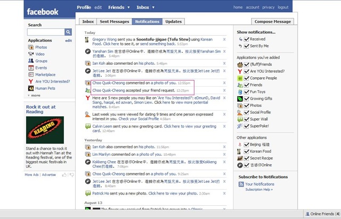The height and width of the screenshot is (219, 341).
Task: Switch to the Inbox tab
Action: (88, 21)
